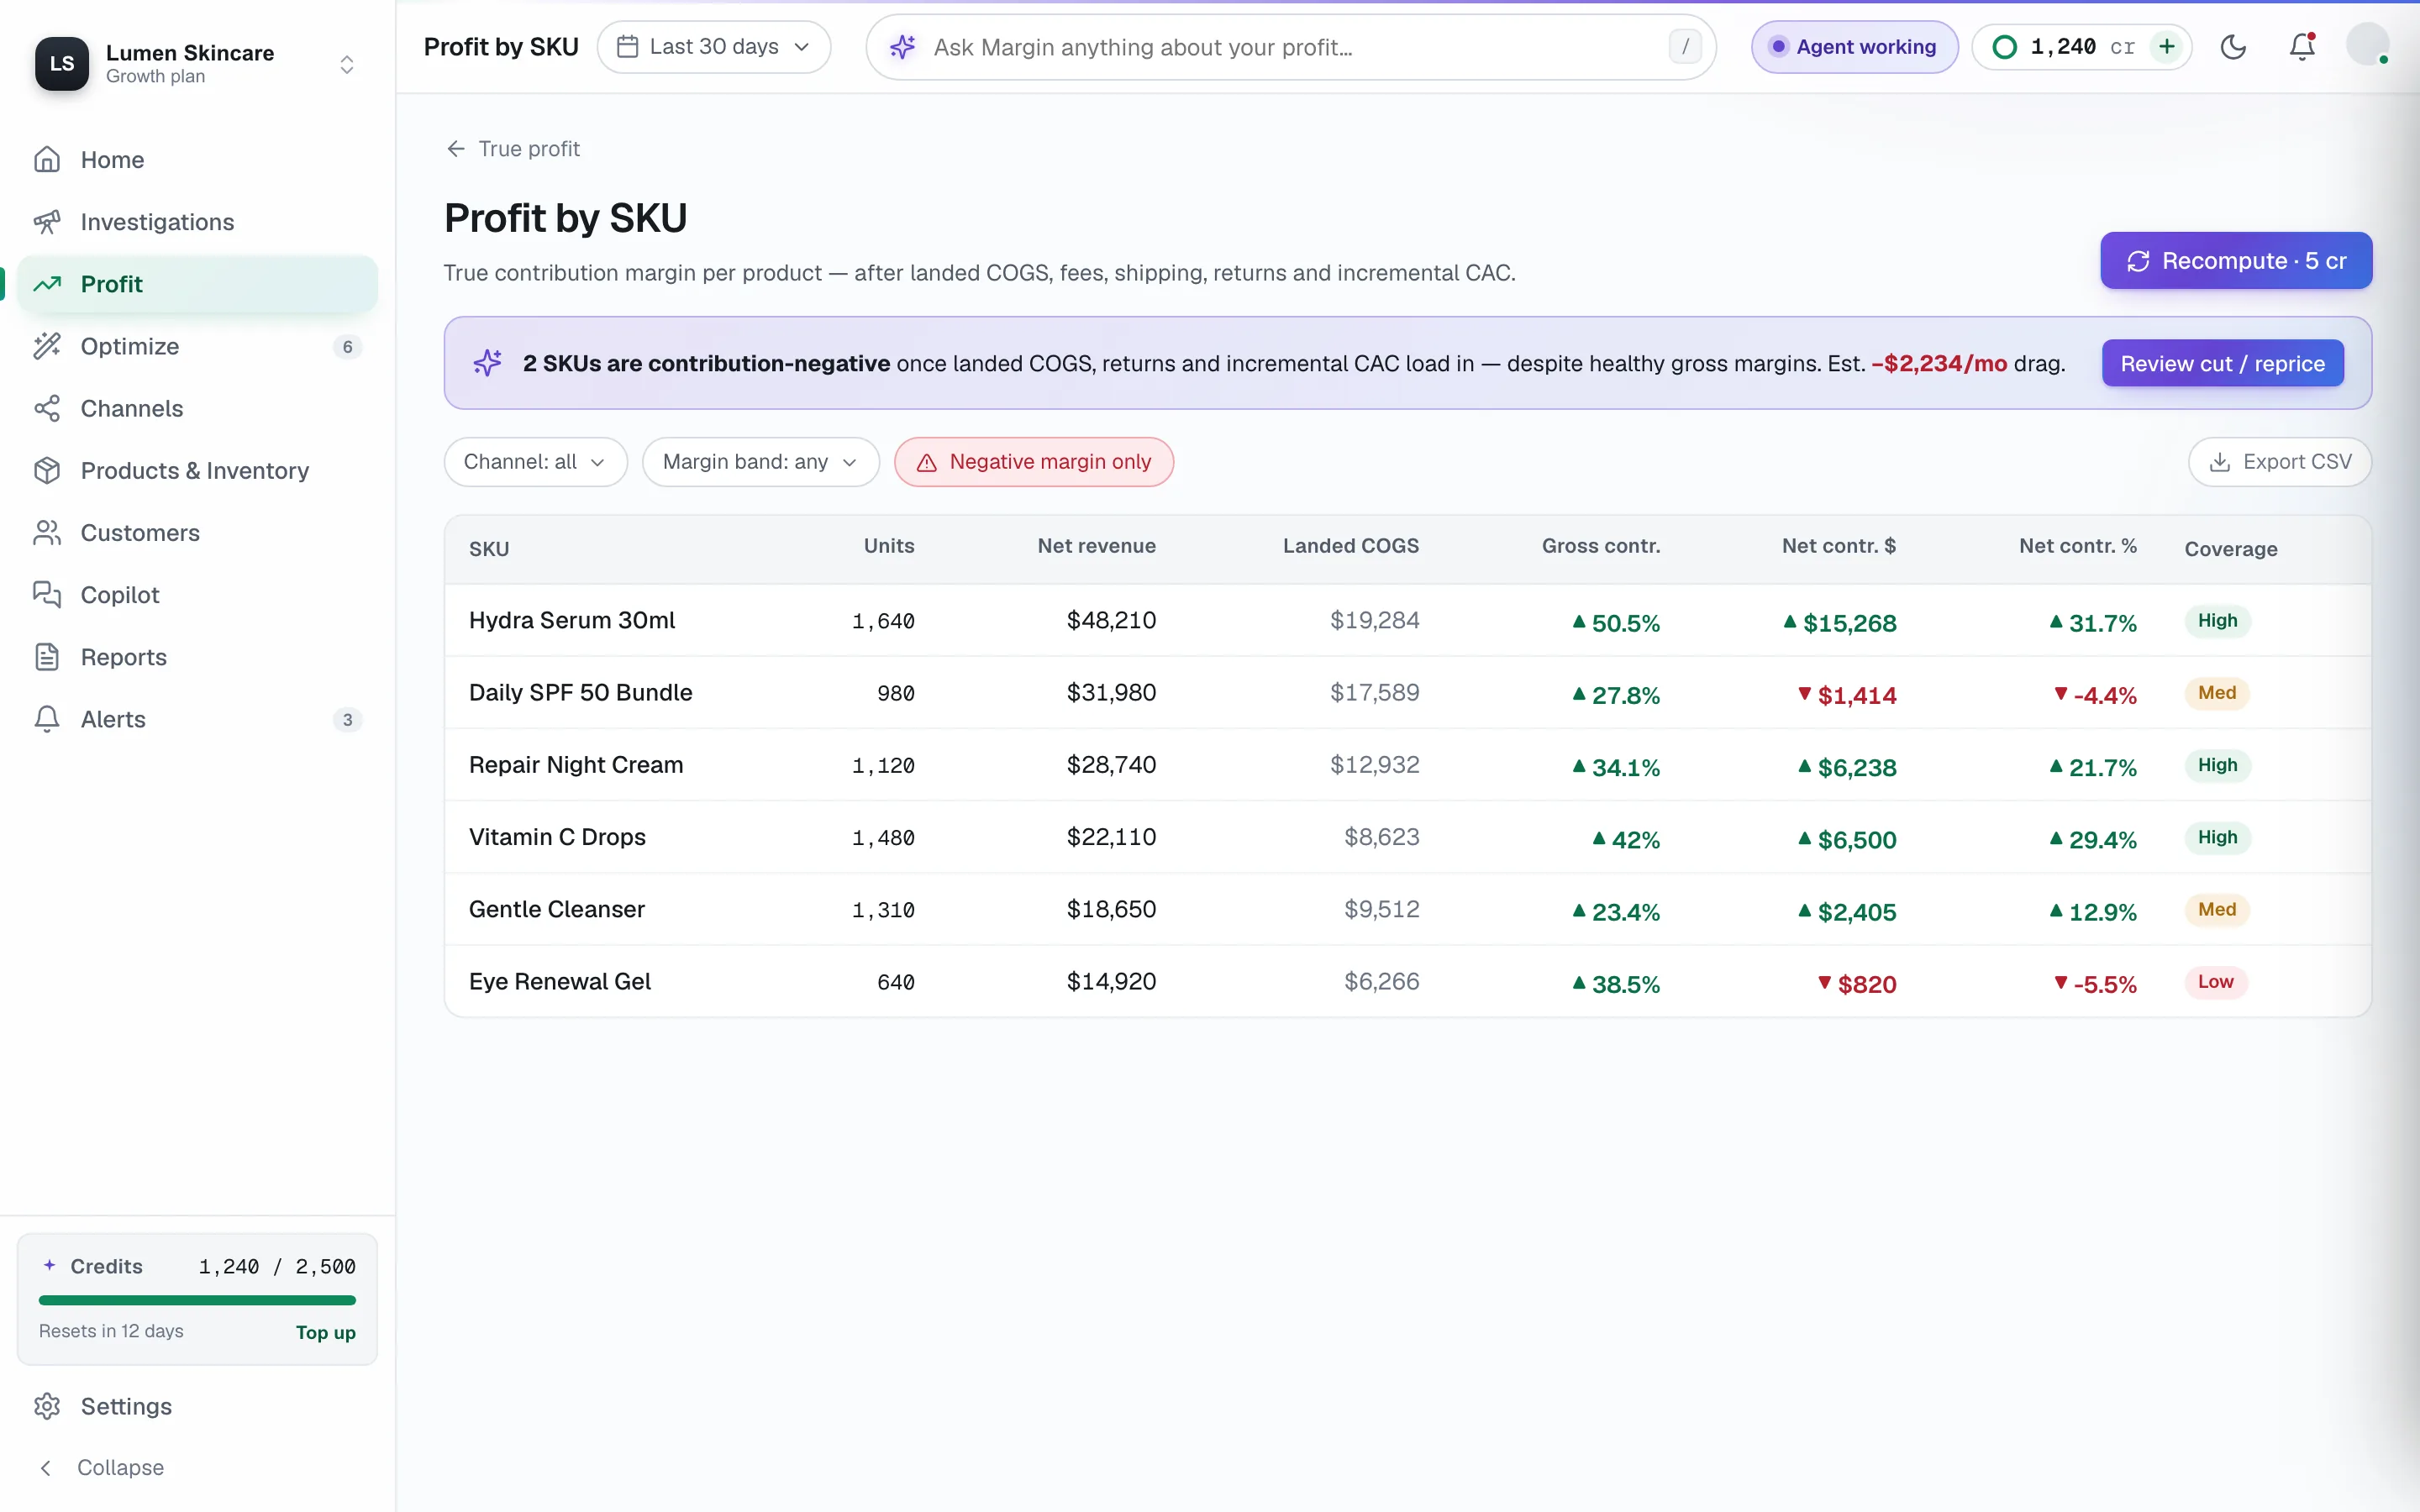Export table with Export CSV button
The width and height of the screenshot is (2420, 1512).
2280,462
